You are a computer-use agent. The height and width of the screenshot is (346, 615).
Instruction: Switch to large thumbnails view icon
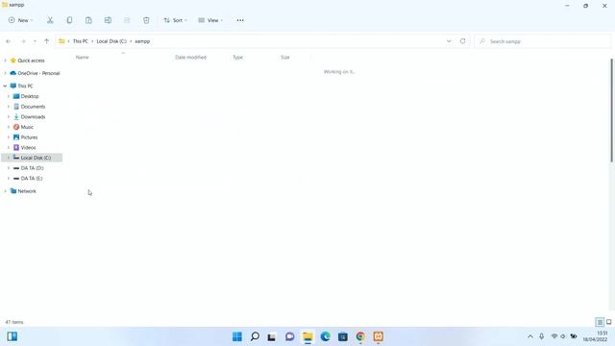608,322
